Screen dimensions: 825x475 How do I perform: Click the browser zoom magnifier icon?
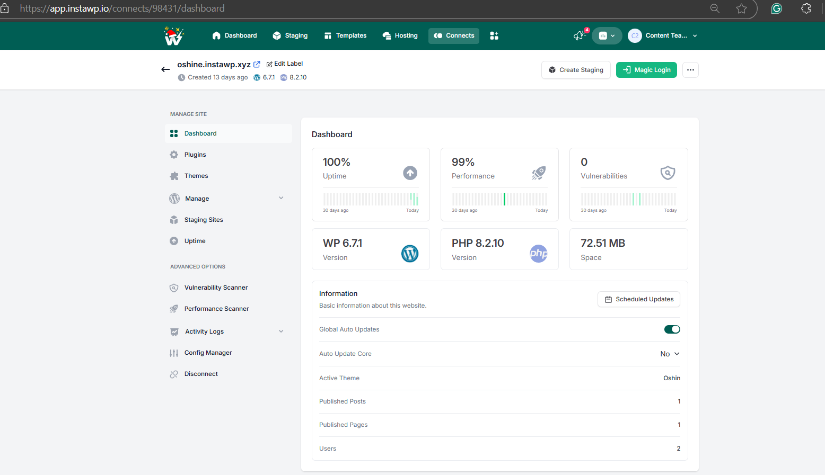pyautogui.click(x=715, y=8)
